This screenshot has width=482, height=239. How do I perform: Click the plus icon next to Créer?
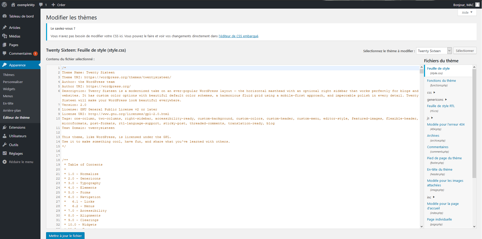point(53,5)
